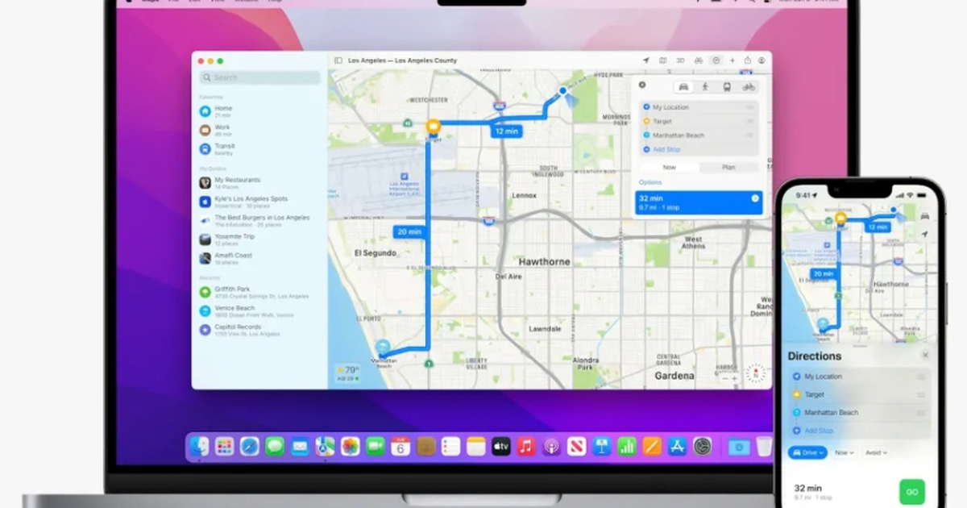This screenshot has width=967, height=508.
Task: Select the Drive car mode in directions panel
Action: coord(684,86)
